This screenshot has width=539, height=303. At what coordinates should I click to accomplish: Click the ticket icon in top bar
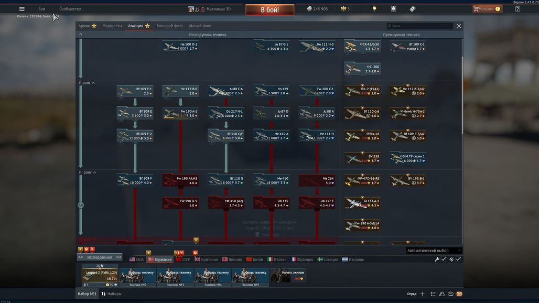[x=413, y=9]
